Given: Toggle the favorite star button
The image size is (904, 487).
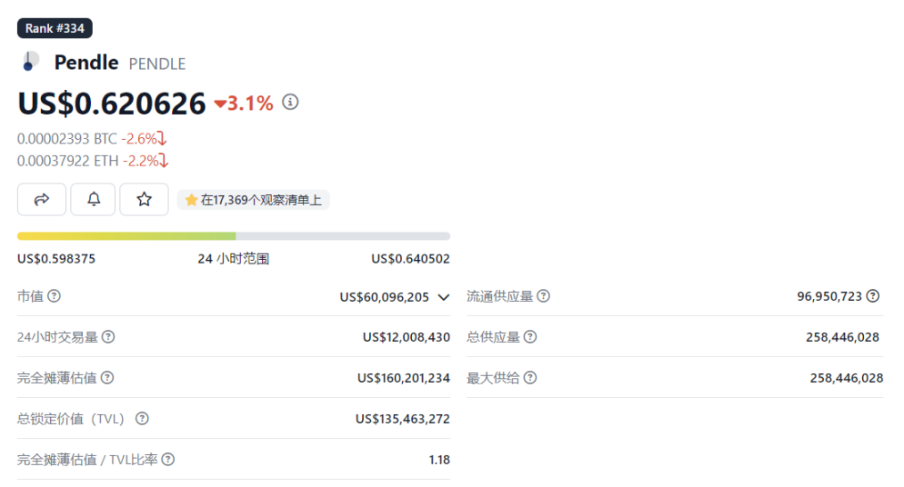Looking at the screenshot, I should pyautogui.click(x=144, y=200).
